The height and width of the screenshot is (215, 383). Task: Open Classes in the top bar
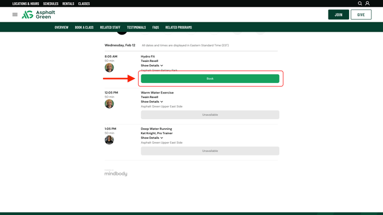coord(84,4)
